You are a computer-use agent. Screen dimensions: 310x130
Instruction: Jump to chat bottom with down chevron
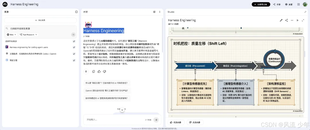tap(122, 110)
